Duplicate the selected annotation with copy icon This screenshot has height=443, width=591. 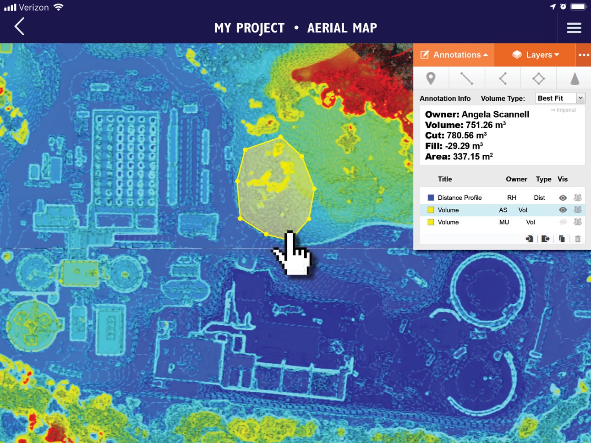(562, 239)
